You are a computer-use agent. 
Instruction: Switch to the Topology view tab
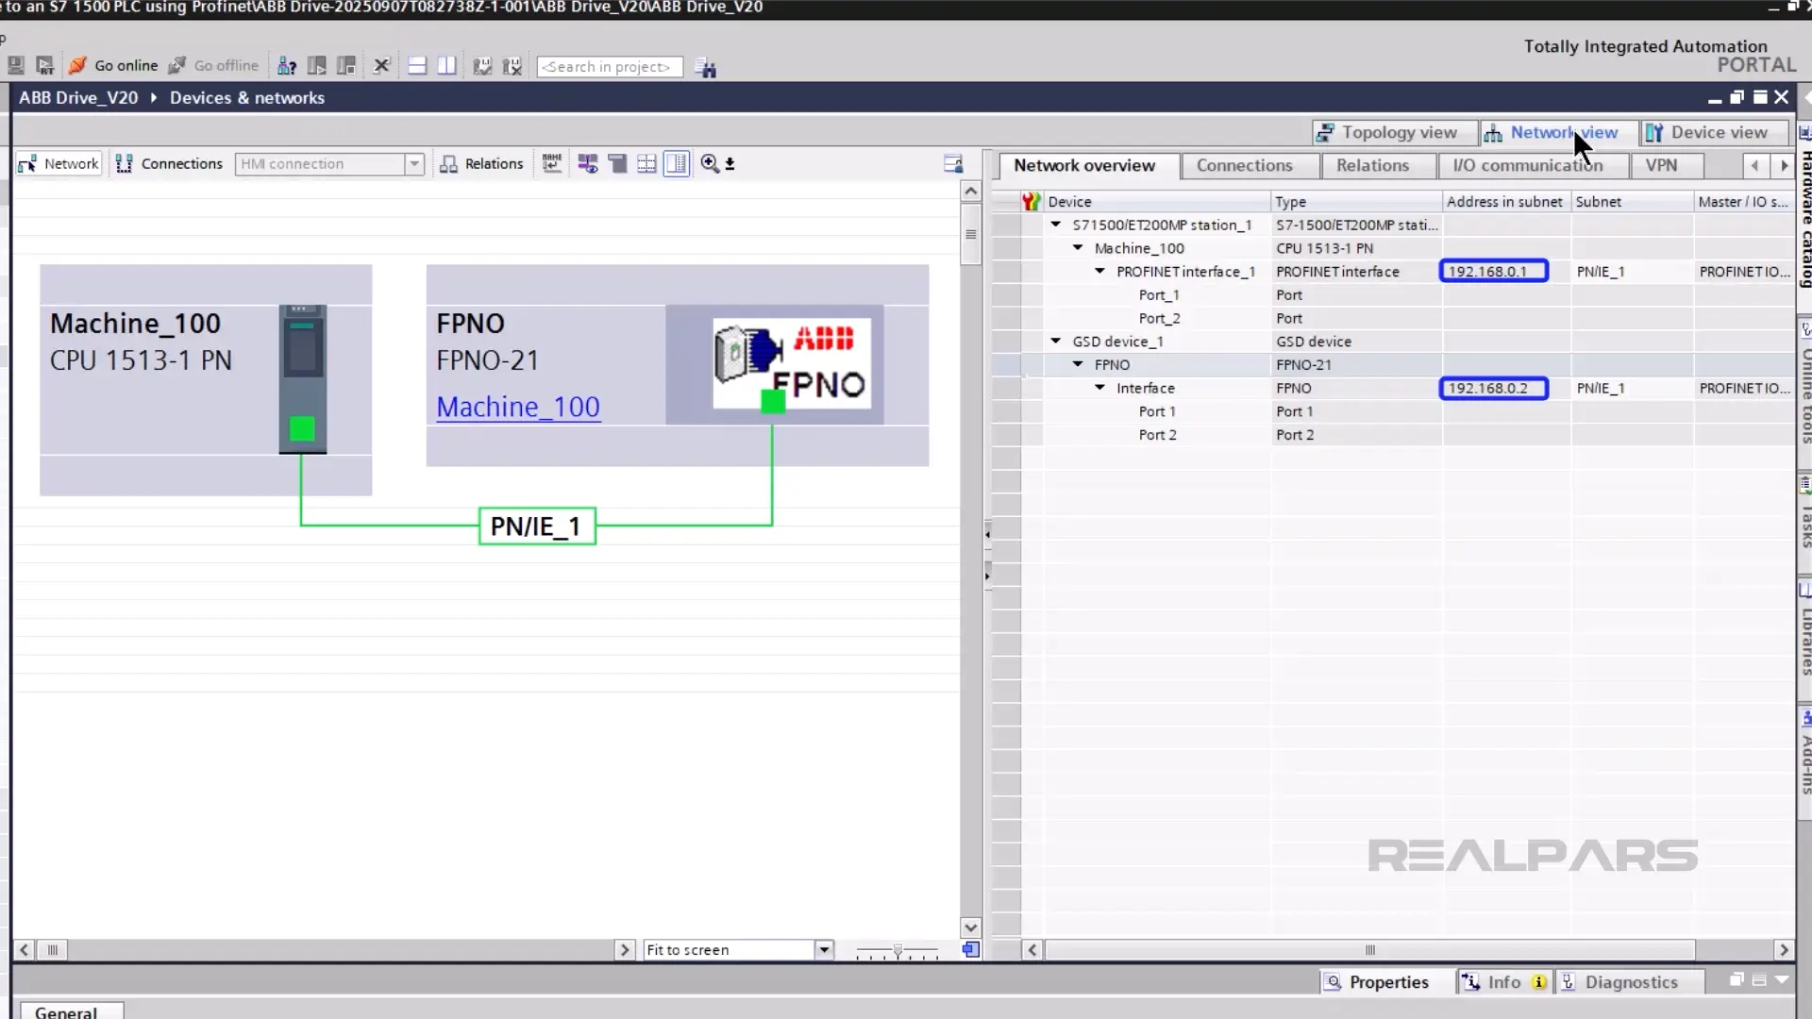tap(1387, 133)
